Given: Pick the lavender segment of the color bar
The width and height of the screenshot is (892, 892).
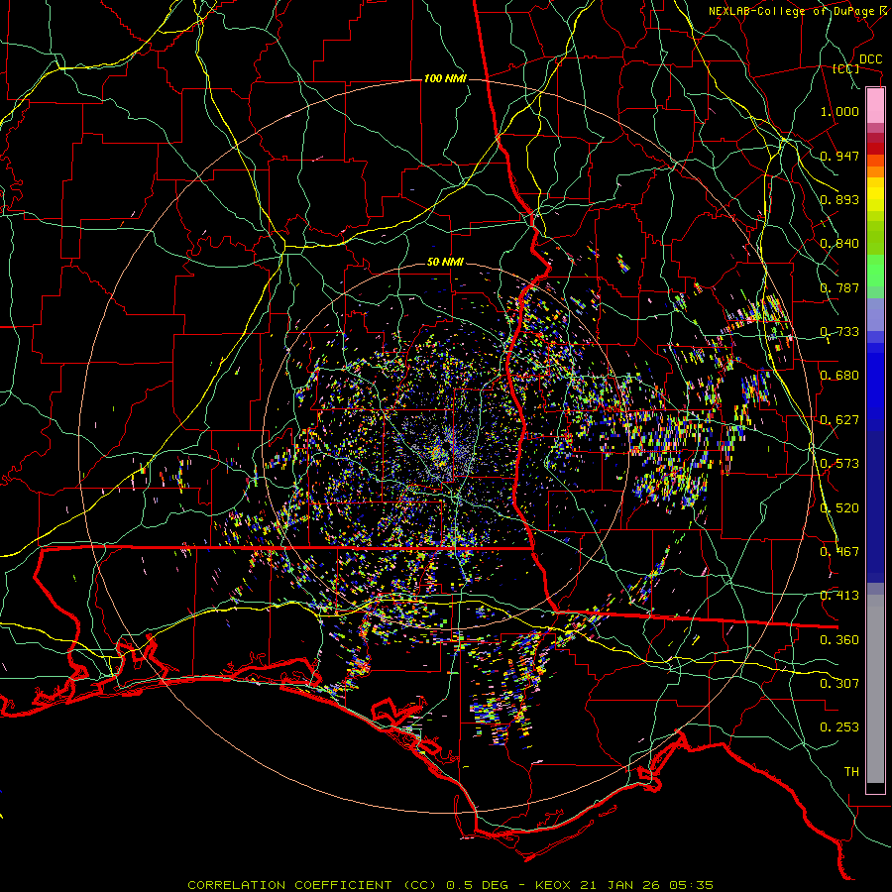Looking at the screenshot, I should (x=875, y=314).
